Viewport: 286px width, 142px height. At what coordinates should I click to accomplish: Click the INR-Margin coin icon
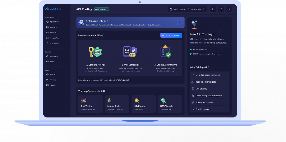[x=137, y=100]
